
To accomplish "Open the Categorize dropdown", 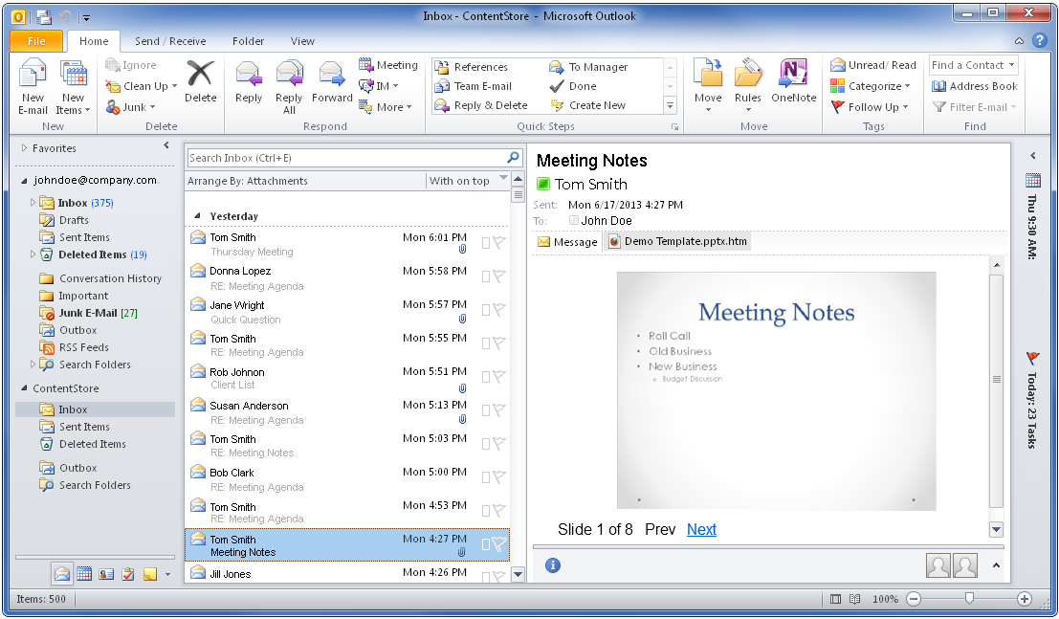I will [x=871, y=86].
